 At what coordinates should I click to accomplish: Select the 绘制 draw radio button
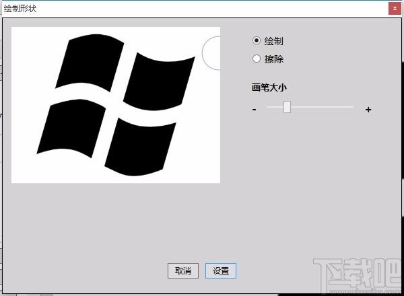tap(257, 40)
